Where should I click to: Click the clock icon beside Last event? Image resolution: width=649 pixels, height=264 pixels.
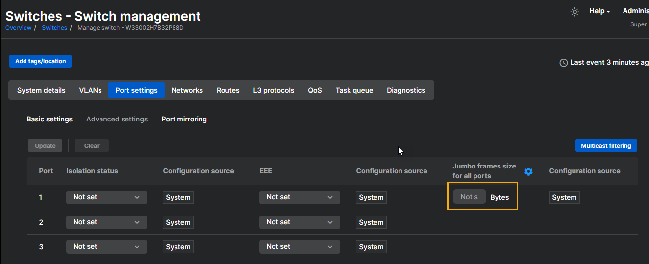coord(564,63)
